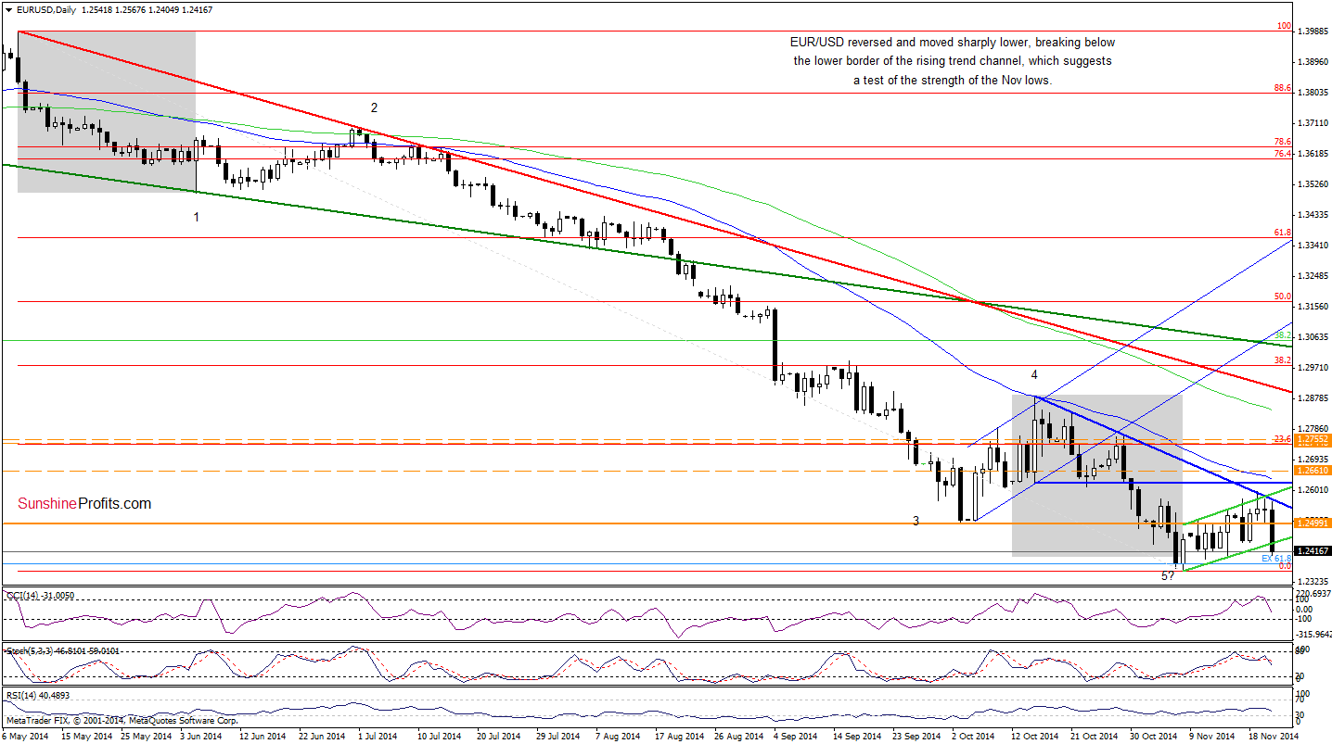Click the 1.35260 price axis value
Viewport: 1332px width, 744px height.
click(x=1314, y=184)
